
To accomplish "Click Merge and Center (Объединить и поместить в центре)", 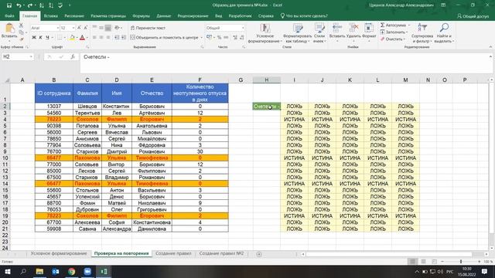I will click(164, 38).
